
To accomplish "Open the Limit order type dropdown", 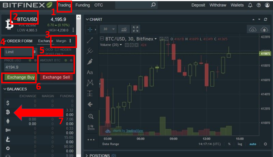I will [20, 52].
